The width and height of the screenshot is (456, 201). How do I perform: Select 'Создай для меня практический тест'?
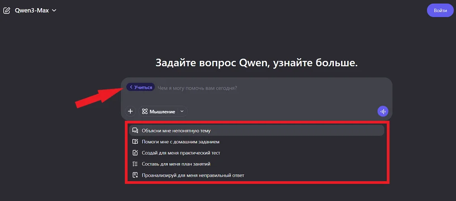tap(256, 153)
